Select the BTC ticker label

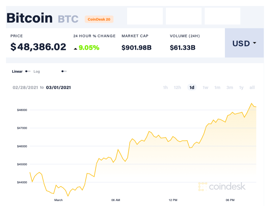[68, 19]
